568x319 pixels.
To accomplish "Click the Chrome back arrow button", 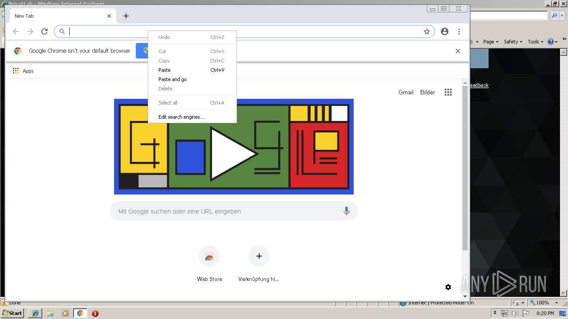I will [x=16, y=31].
